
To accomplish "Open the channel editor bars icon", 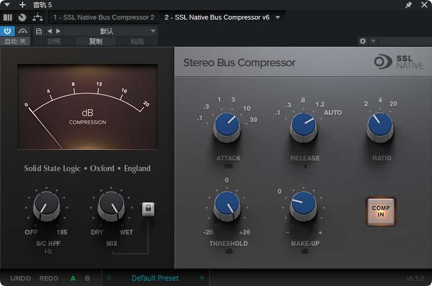I will point(8,17).
